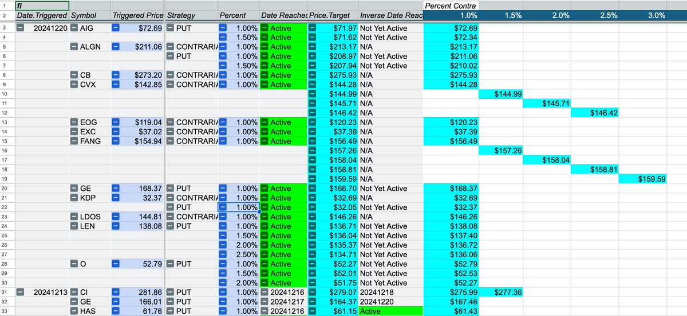Viewport: 687px width, 316px height.
Task: Collapse the CI symbol group
Action: coord(74,292)
